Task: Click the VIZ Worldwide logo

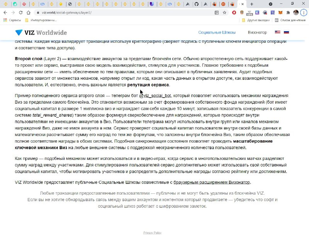Action: coord(41,32)
